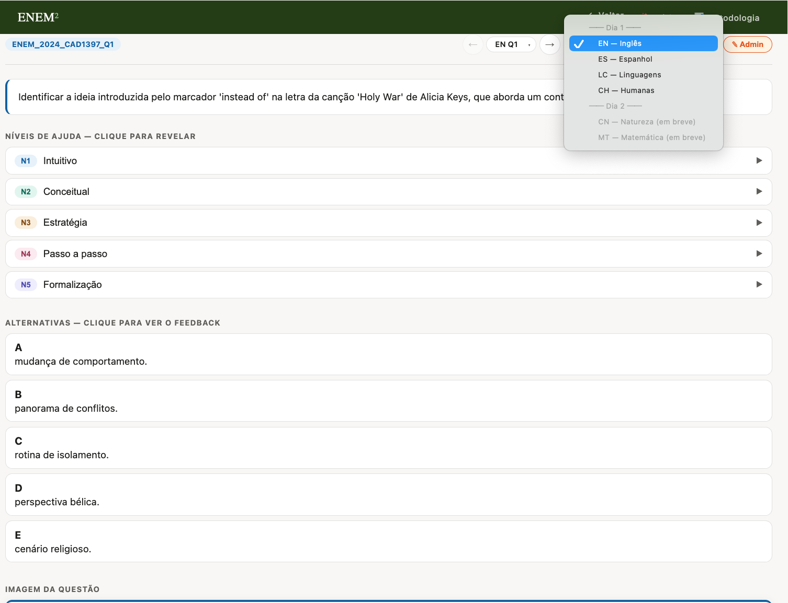The image size is (788, 603).
Task: Choose EN — Inglês in dropdown menu
Action: [643, 43]
